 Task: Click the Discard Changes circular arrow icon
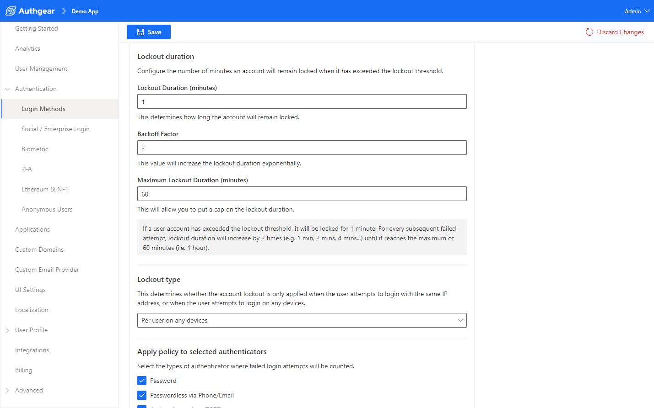589,32
